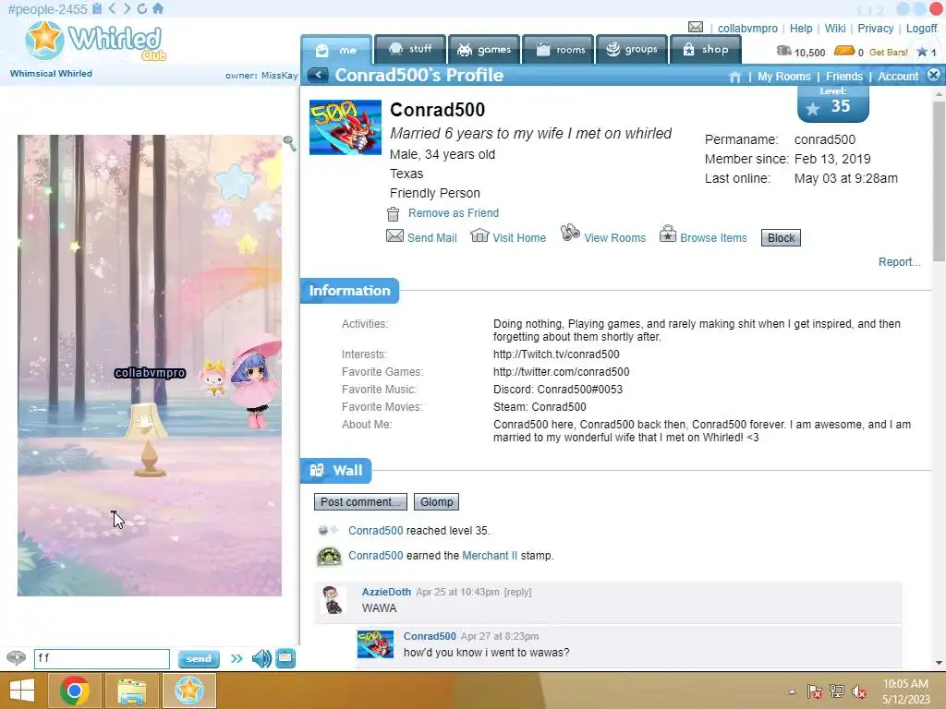The width and height of the screenshot is (946, 709).
Task: Click the Report... link
Action: click(899, 261)
